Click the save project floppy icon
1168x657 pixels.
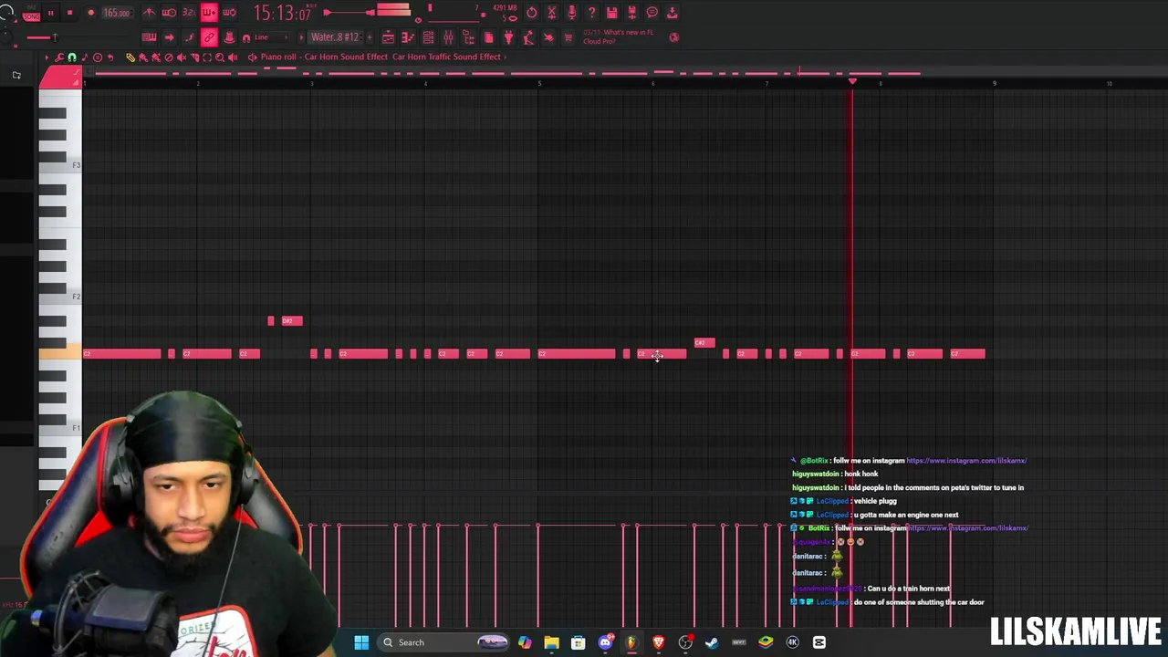(x=612, y=13)
